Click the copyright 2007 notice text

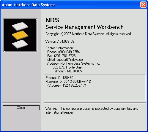(x=88, y=34)
